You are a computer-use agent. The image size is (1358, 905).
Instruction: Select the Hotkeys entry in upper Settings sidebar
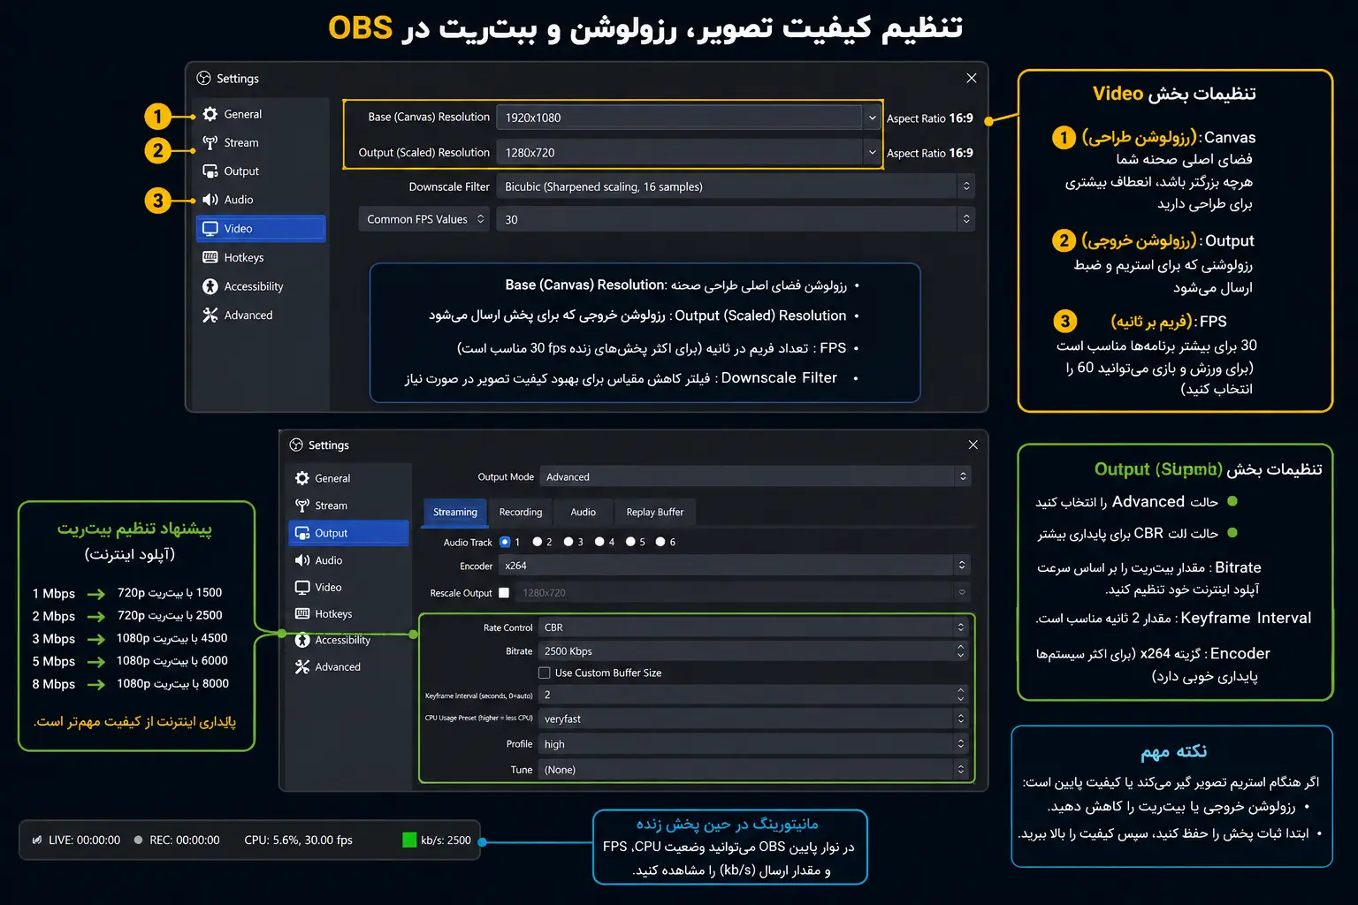(261, 257)
